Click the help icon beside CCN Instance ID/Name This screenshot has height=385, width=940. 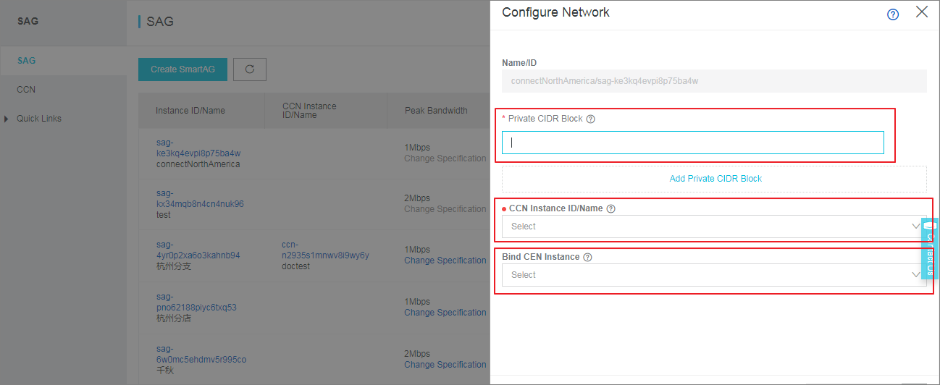[x=610, y=208]
